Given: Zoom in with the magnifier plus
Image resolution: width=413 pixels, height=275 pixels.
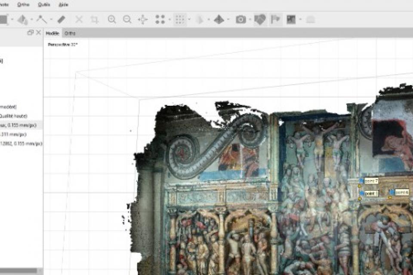Looking at the screenshot, I should 112,19.
